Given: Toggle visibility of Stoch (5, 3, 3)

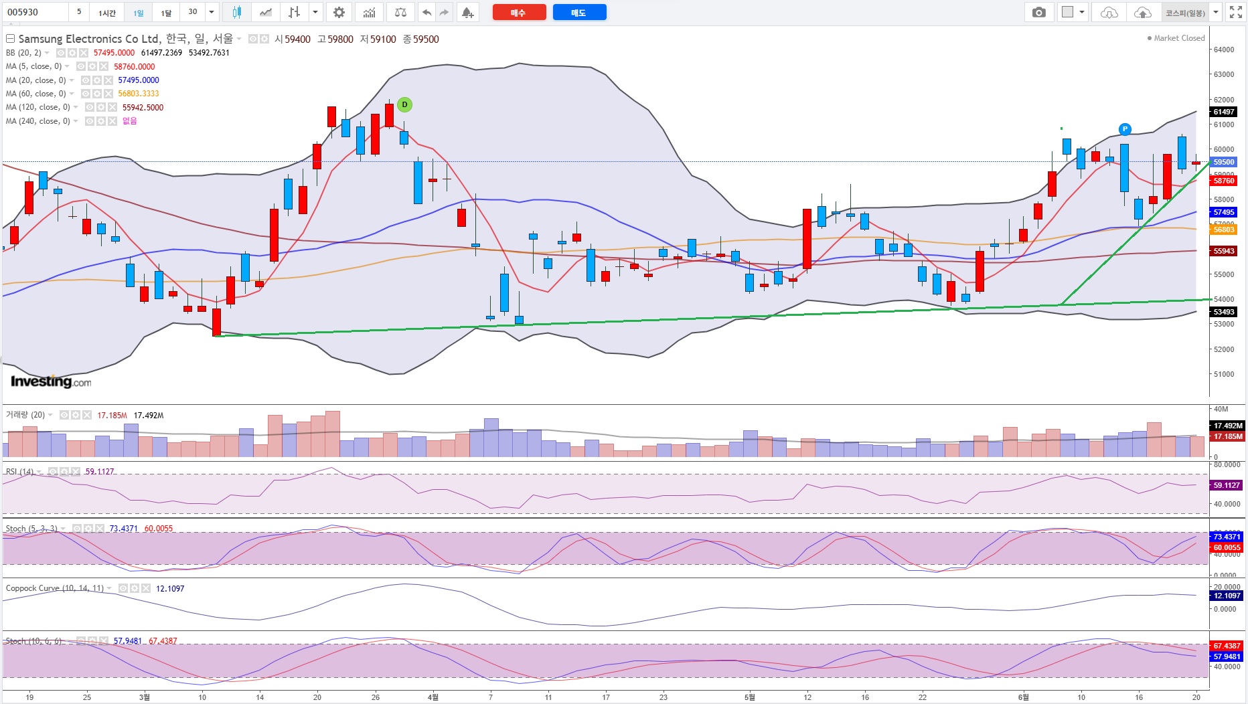Looking at the screenshot, I should 77,528.
